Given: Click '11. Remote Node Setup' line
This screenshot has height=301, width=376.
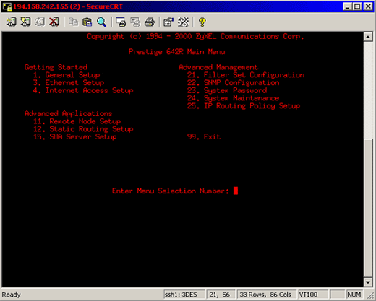Looking at the screenshot, I should 77,121.
